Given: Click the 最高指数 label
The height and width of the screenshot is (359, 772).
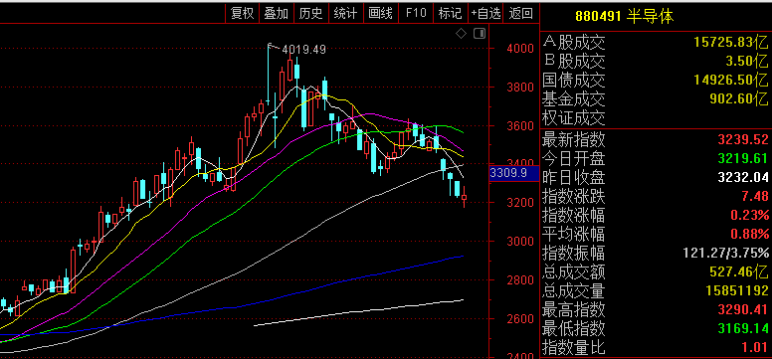Looking at the screenshot, I should click(574, 309).
